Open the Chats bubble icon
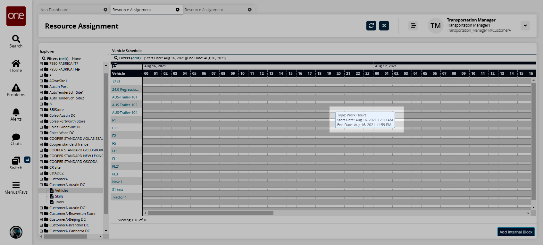 (16, 137)
